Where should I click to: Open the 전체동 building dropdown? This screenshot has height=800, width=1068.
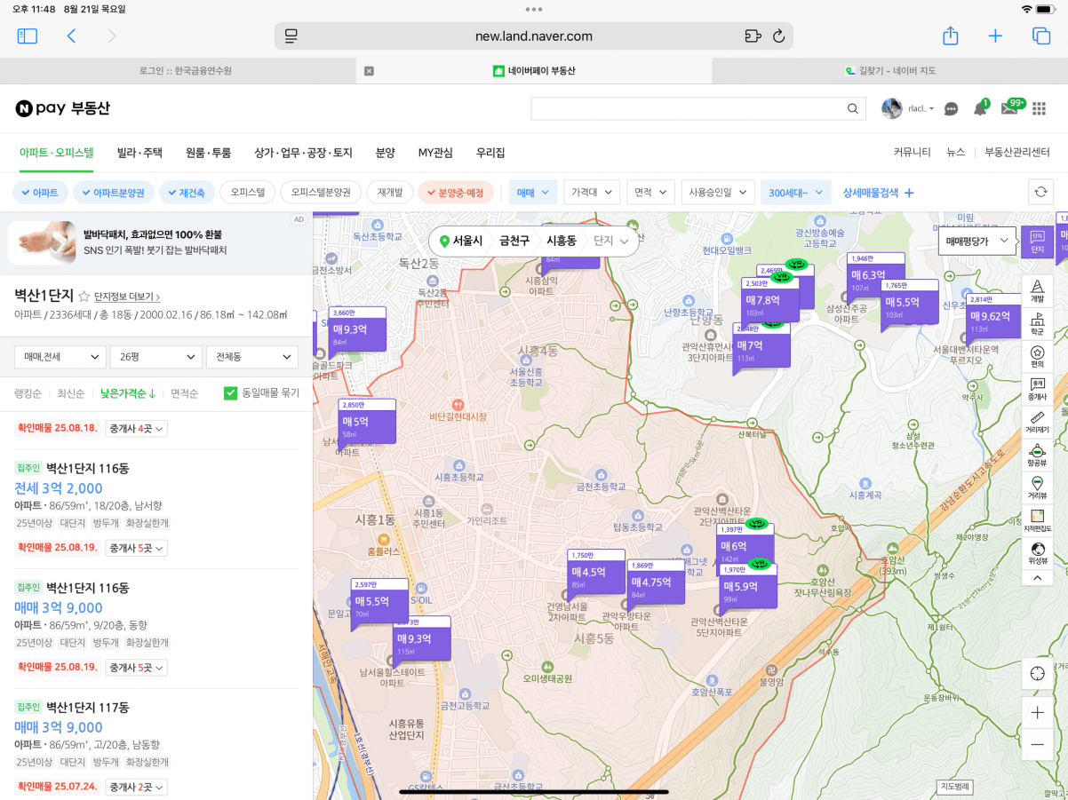click(x=252, y=357)
